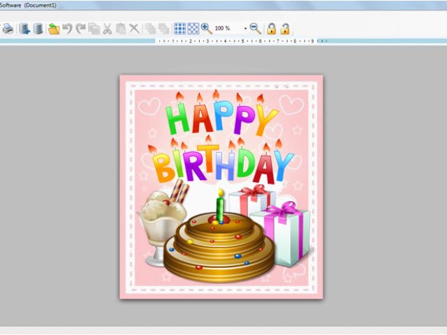447x335 pixels.
Task: Cut selection with the scissors icon
Action: [108, 29]
